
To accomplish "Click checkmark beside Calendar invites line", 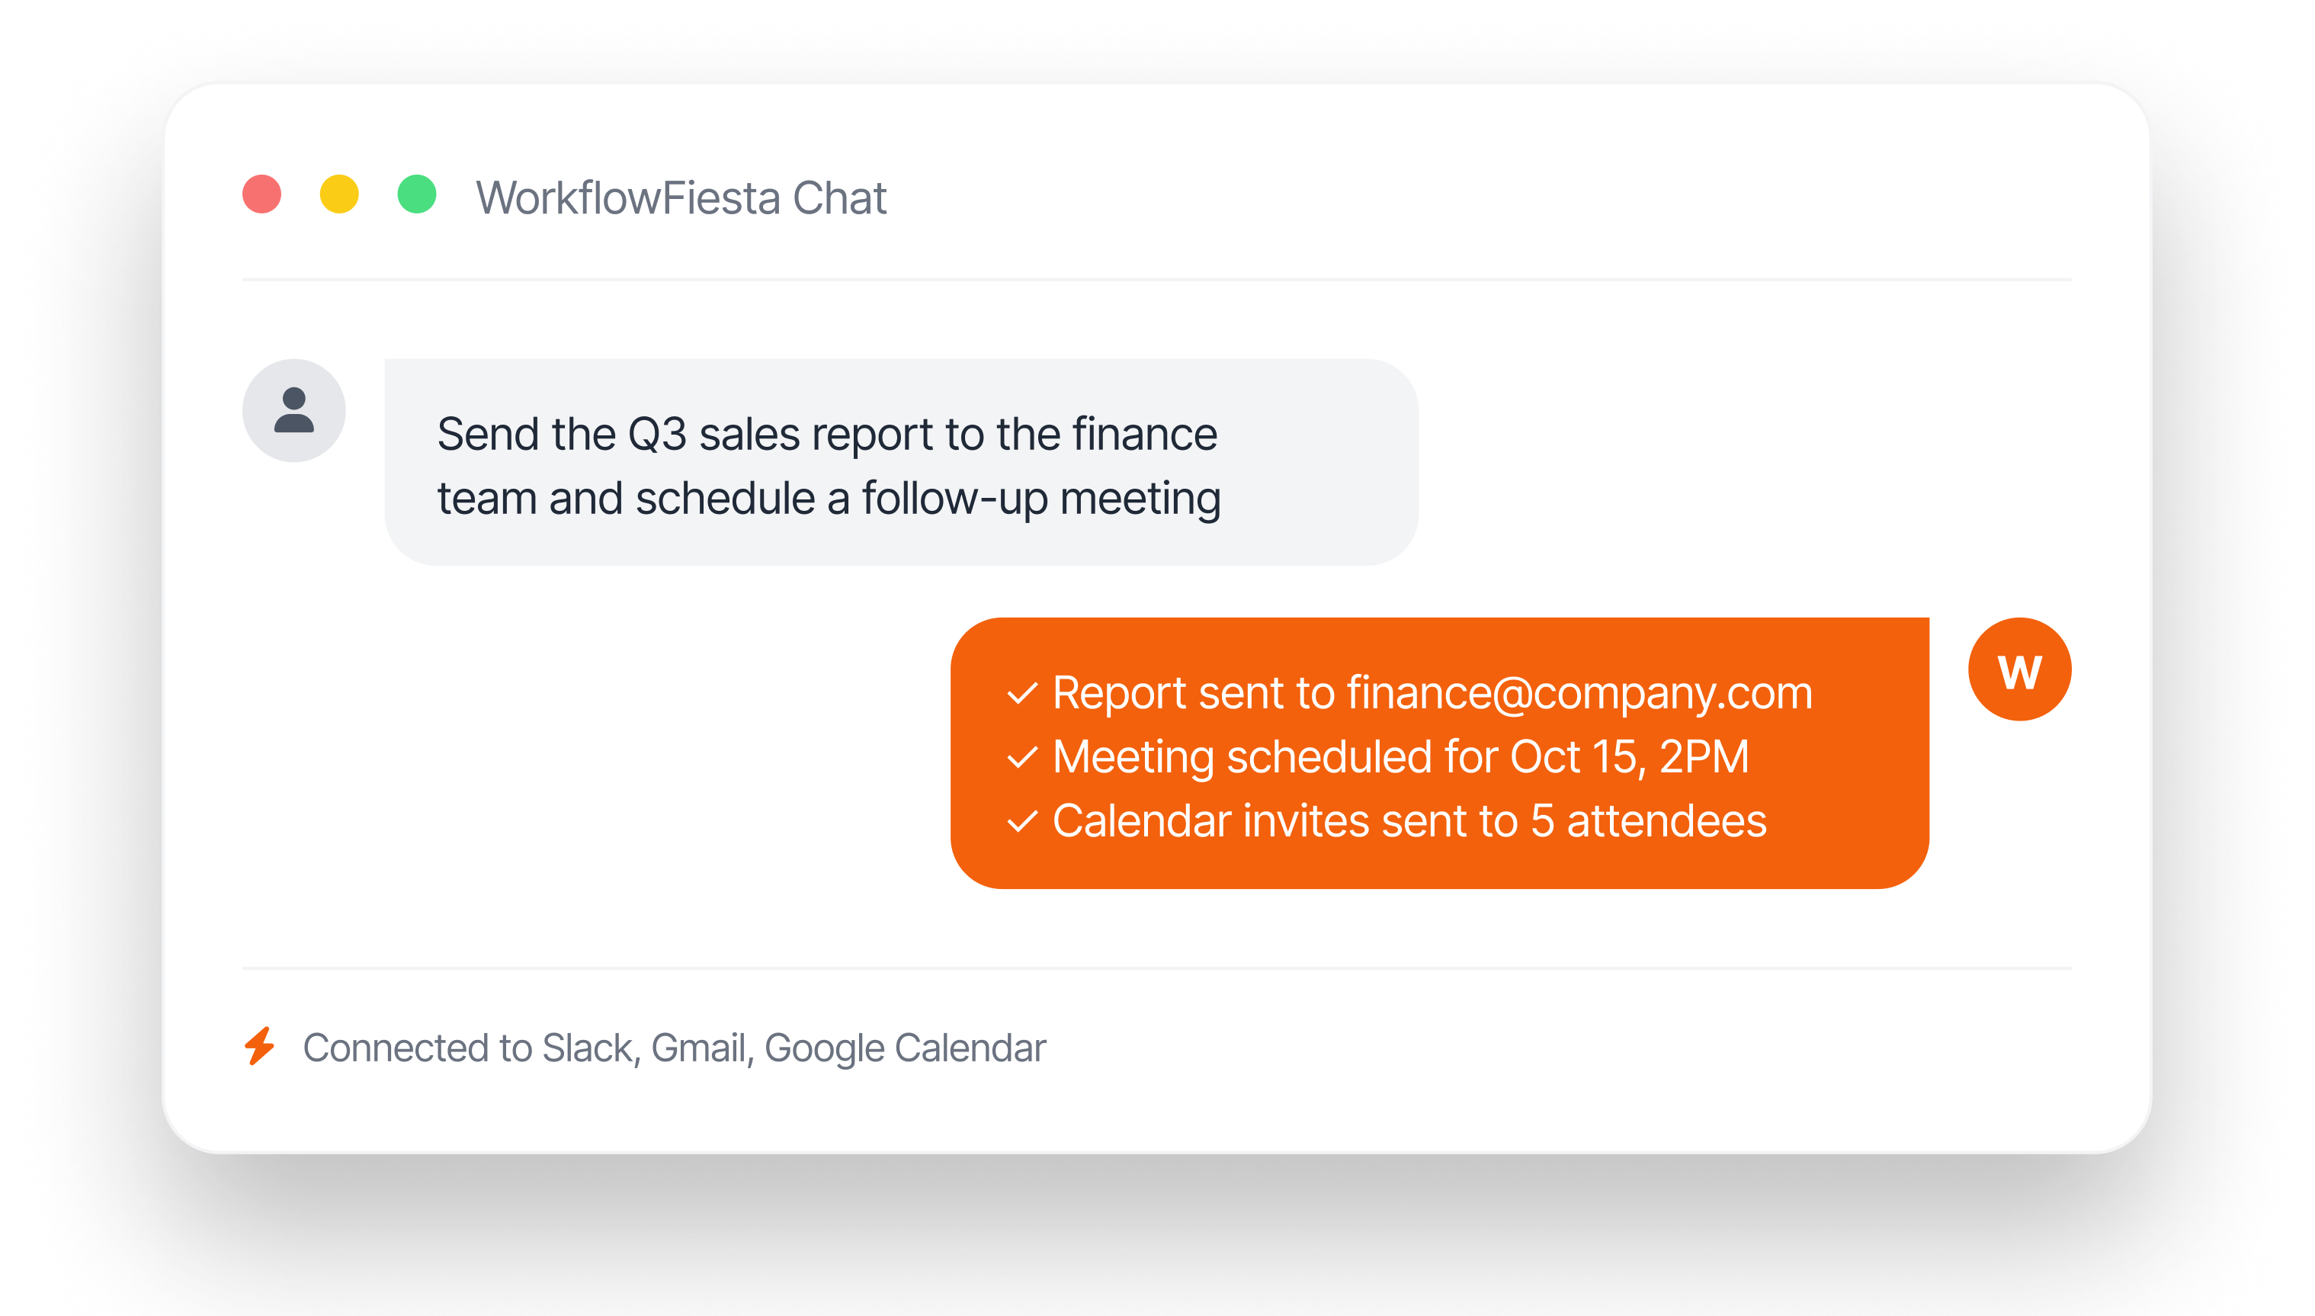I will point(1022,823).
